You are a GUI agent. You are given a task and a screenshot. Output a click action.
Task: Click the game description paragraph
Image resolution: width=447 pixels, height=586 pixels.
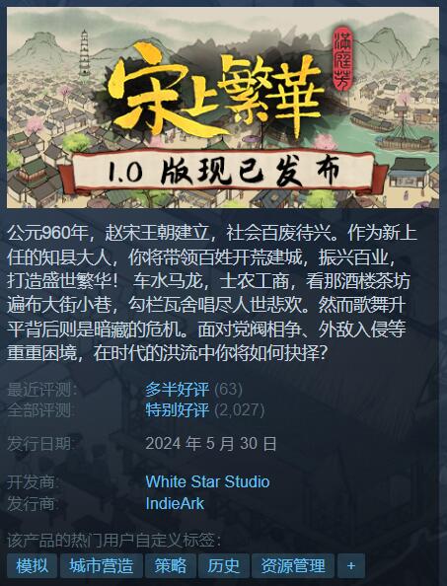click(212, 293)
